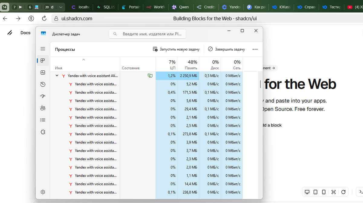Image resolution: width=363 pixels, height=203 pixels.
Task: Click the Task Manager search field
Action: tap(147, 34)
